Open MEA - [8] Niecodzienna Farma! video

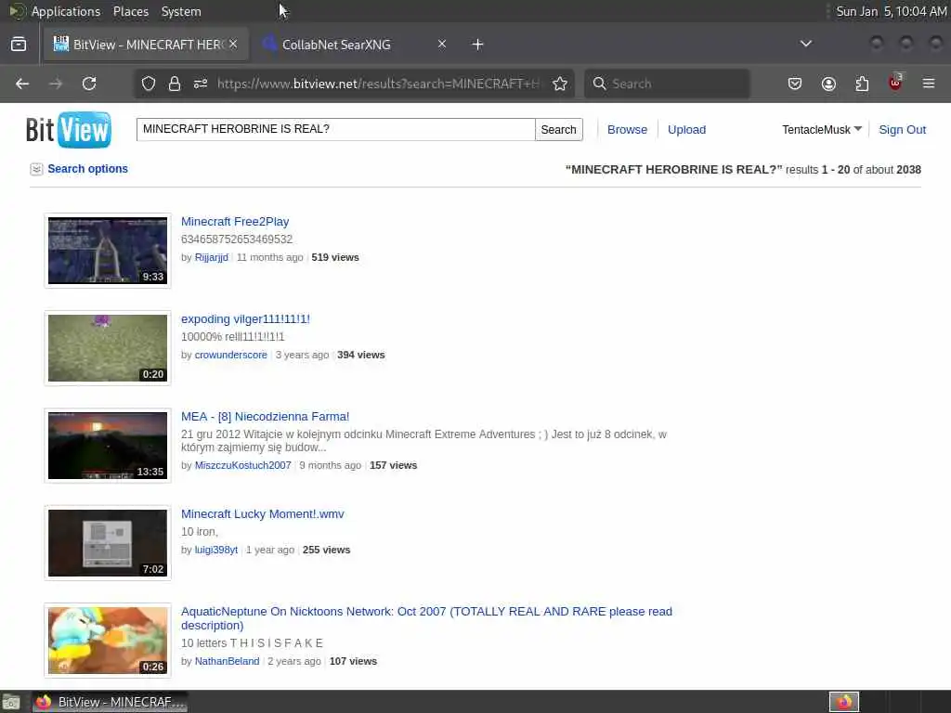click(x=265, y=417)
